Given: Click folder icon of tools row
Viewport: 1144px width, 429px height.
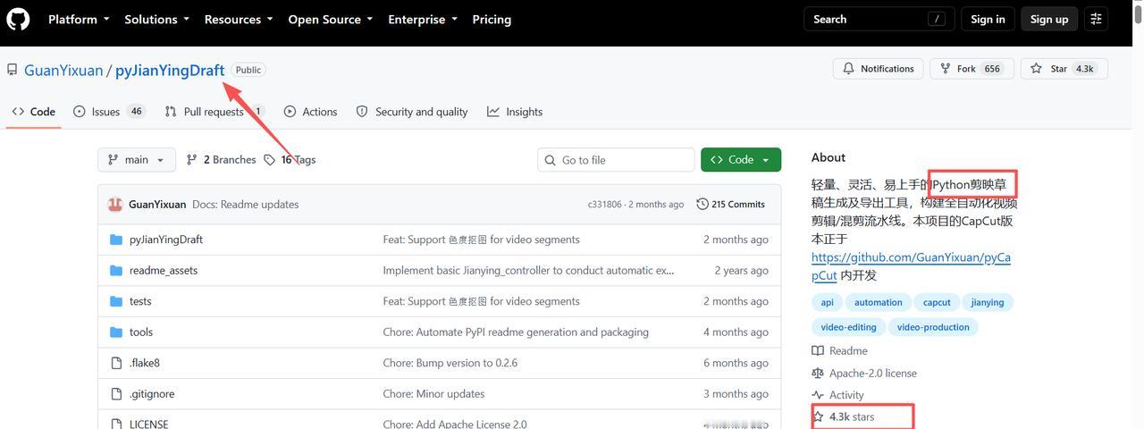Looking at the screenshot, I should 116,332.
